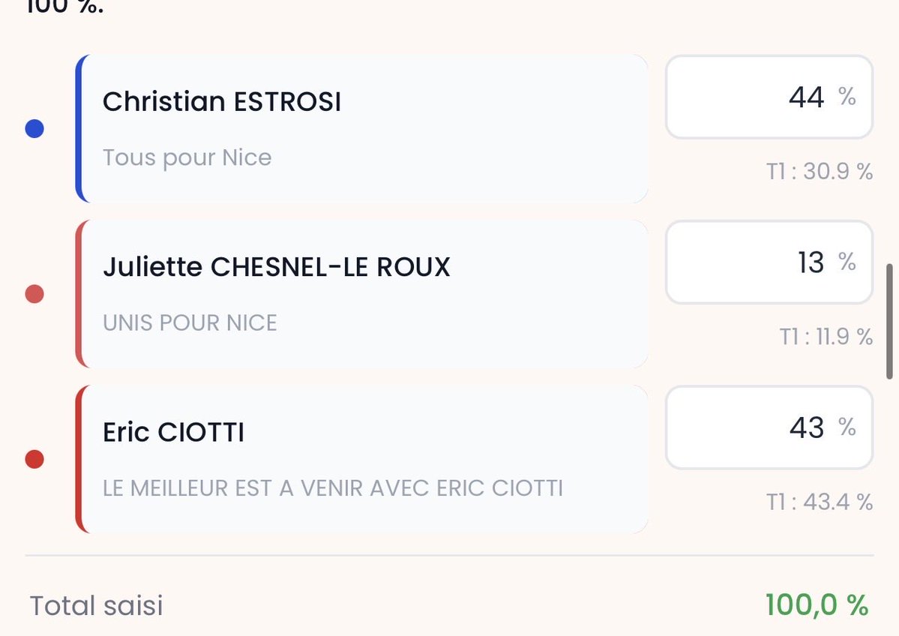
Task: Click the vertical scrollbar thumb
Action: tap(889, 321)
